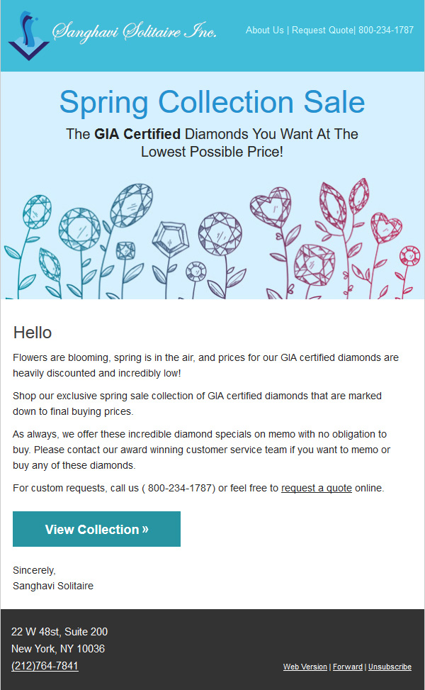Screen dimensions: 425x690
Task: Click the Forward link in footer
Action: coord(348,667)
